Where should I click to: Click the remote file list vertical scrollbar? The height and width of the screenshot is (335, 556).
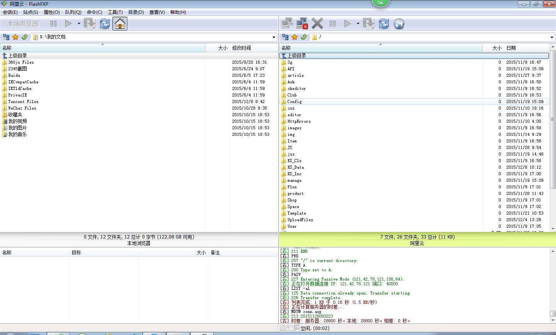click(553, 120)
